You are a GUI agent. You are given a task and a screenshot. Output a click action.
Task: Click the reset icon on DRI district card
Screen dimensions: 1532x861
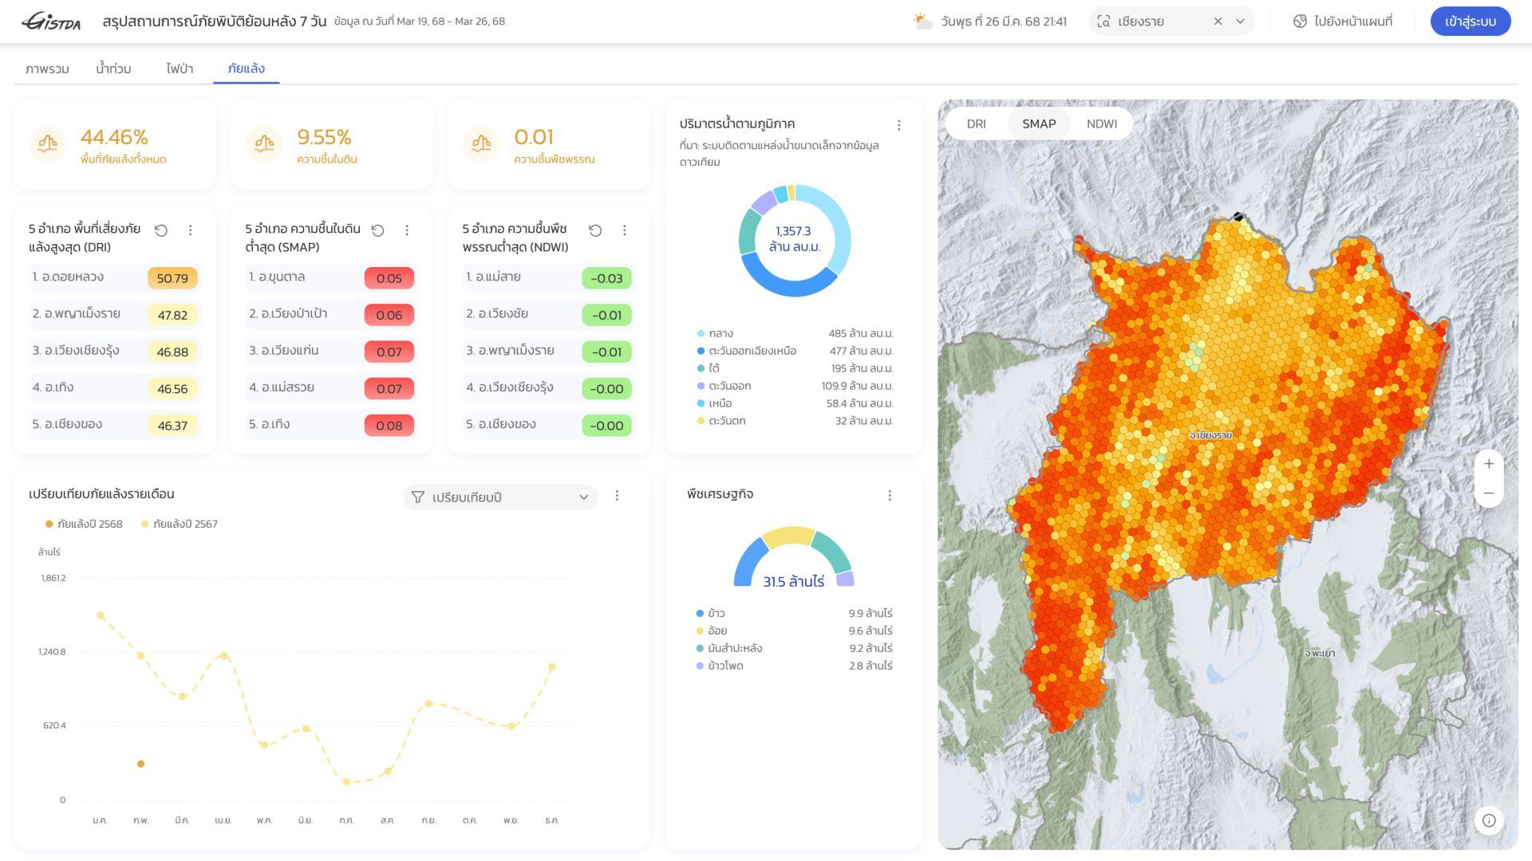click(x=161, y=230)
